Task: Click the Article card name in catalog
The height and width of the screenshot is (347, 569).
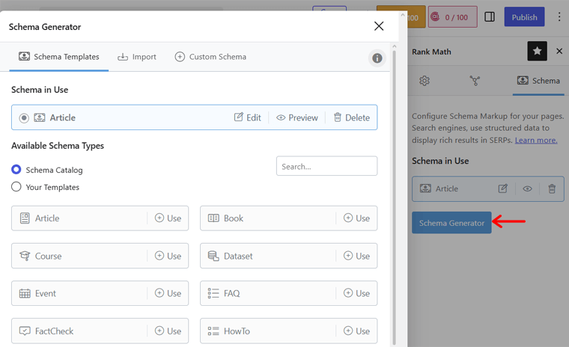Action: pos(47,218)
